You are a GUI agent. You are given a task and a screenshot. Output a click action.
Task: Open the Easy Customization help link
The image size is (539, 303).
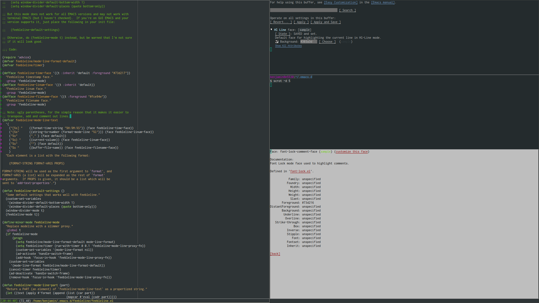point(341,2)
